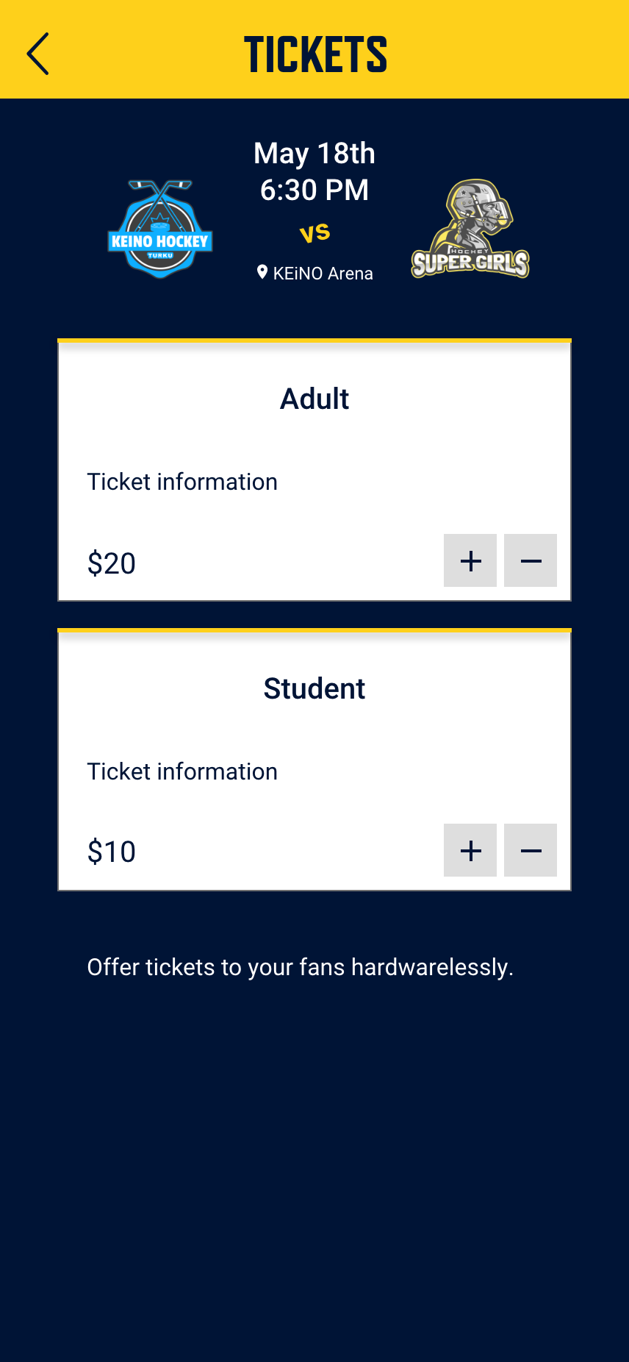The height and width of the screenshot is (1362, 629).
Task: Click the yellow VS label
Action: click(315, 233)
